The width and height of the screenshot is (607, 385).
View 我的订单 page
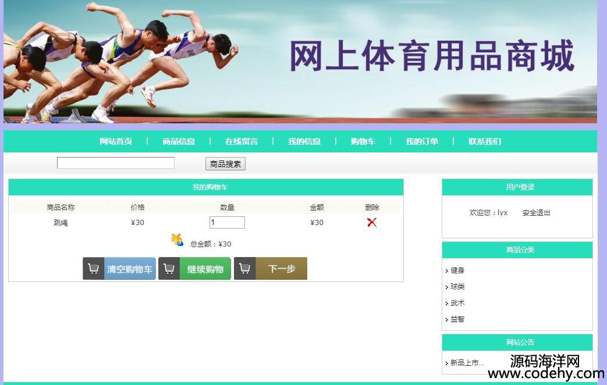coord(421,141)
